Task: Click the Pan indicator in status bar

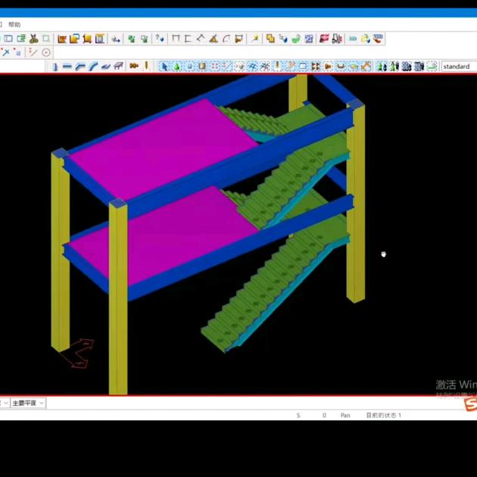Action: click(344, 416)
